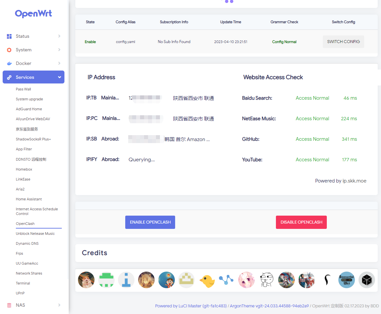Click the SWITCH CONFIG button
The image size is (381, 314).
(343, 42)
